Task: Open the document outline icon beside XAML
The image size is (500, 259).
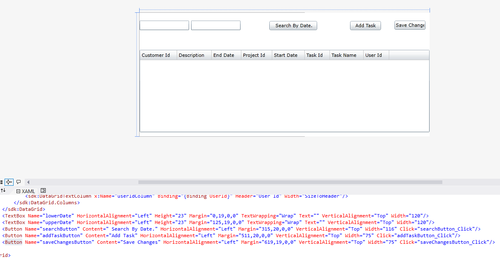Action: (x=43, y=191)
